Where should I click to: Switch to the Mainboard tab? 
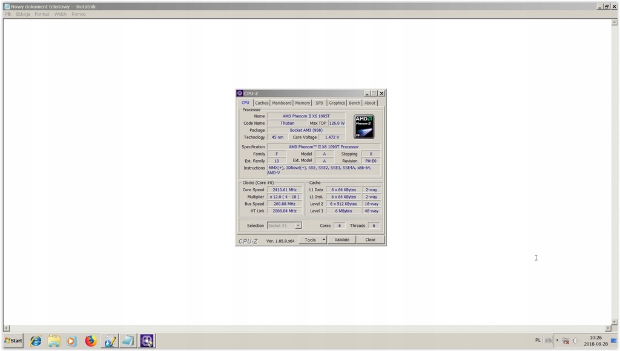282,103
